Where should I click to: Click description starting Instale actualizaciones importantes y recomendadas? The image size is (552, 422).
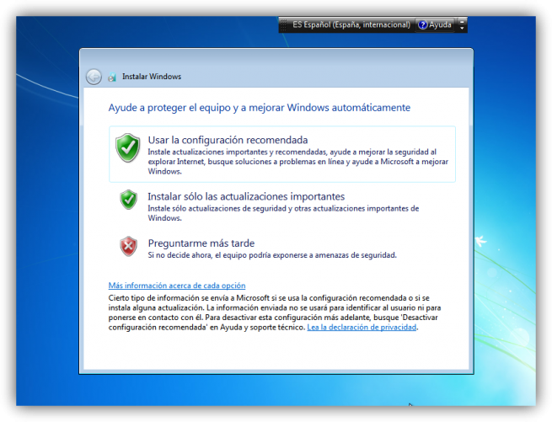(x=297, y=162)
